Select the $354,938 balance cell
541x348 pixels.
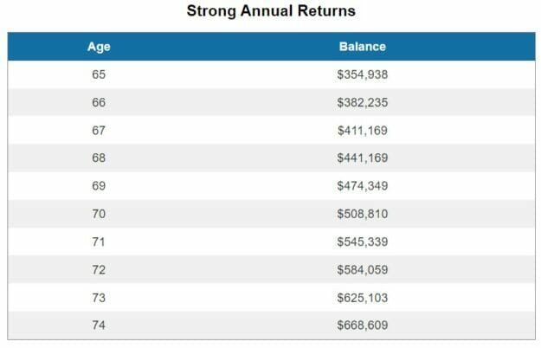(362, 74)
